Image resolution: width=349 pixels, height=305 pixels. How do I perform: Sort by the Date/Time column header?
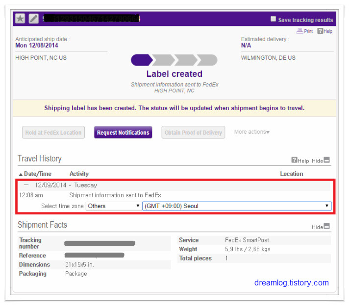click(x=38, y=174)
